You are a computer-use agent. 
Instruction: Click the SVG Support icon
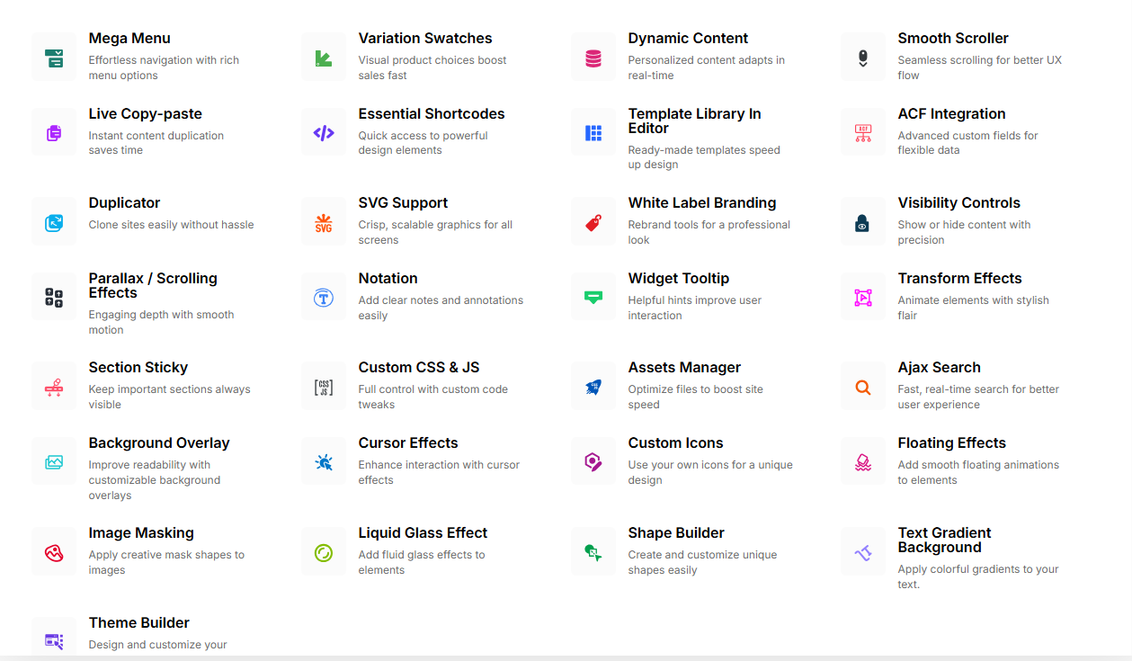pos(324,223)
